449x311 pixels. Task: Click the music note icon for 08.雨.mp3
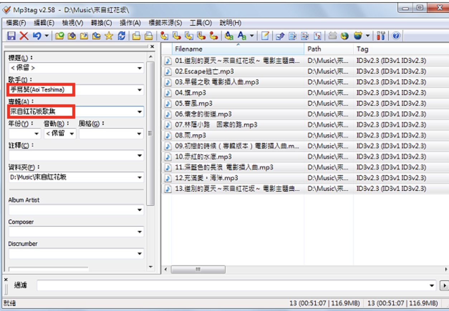click(x=168, y=135)
